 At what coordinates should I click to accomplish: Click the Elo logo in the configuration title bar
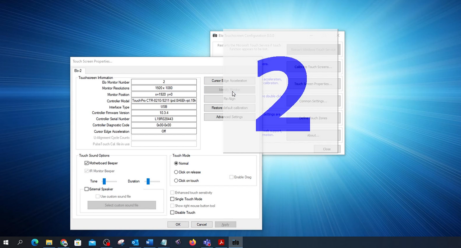coord(215,36)
